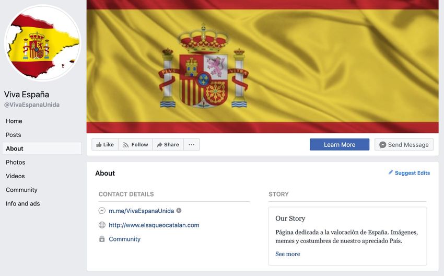Click the globe icon next to website URL
Screen dimensions: 444x276
(x=102, y=225)
